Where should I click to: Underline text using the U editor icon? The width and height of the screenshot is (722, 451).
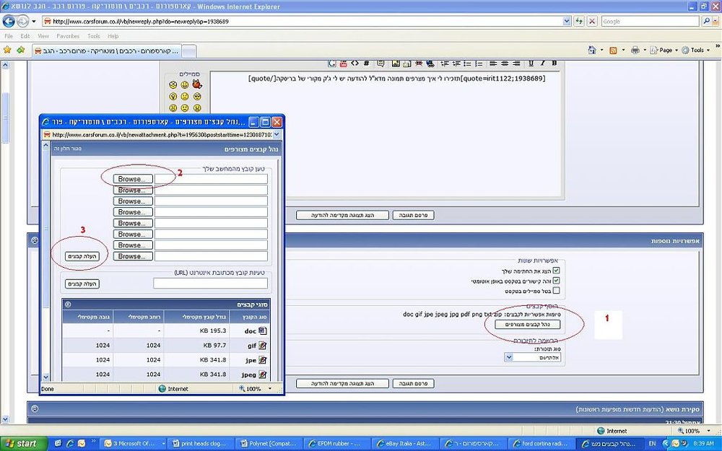point(531,64)
